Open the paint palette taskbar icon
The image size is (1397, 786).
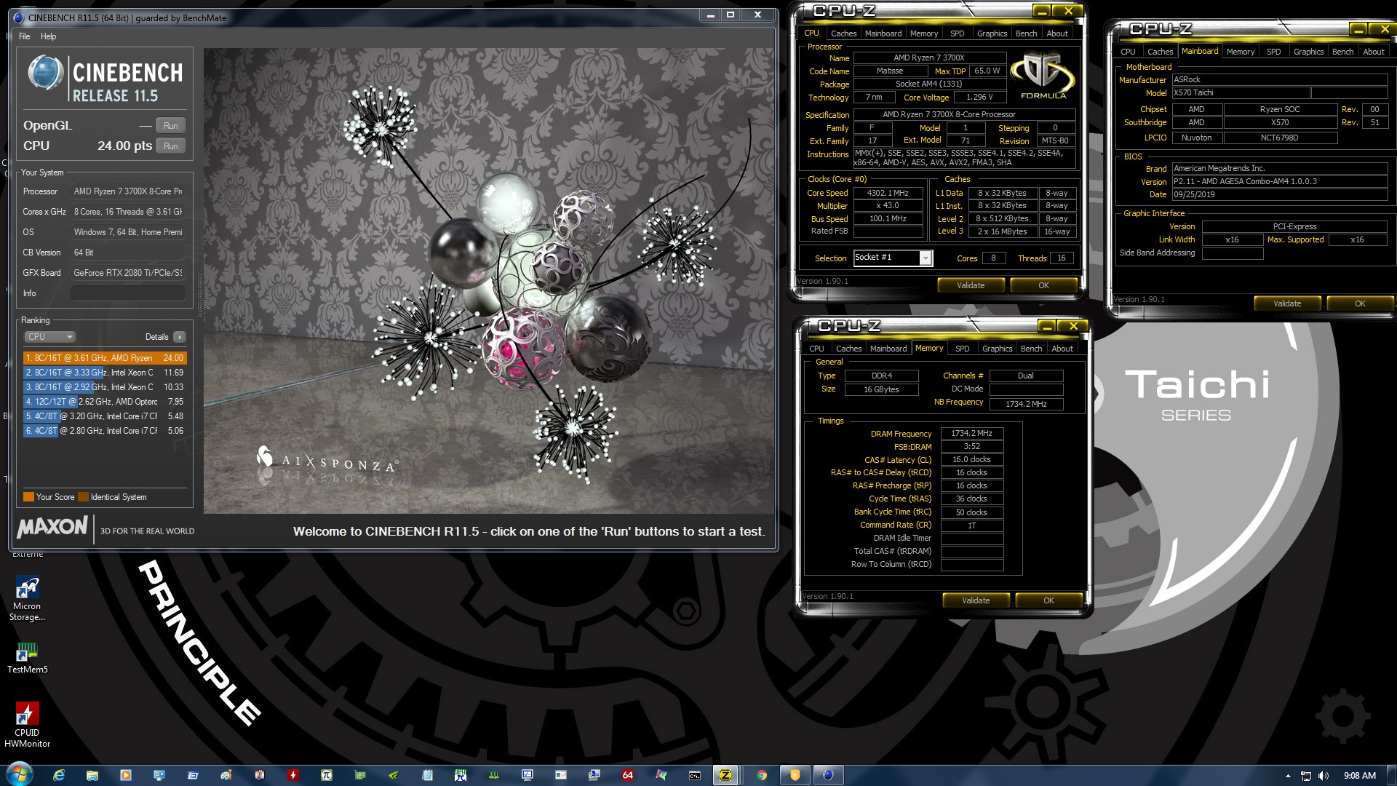[x=226, y=775]
